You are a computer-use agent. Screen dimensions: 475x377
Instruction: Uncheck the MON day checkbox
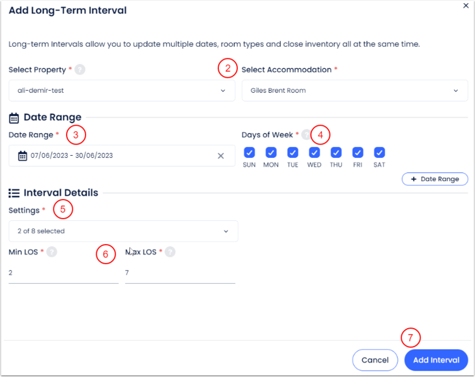[x=271, y=152]
